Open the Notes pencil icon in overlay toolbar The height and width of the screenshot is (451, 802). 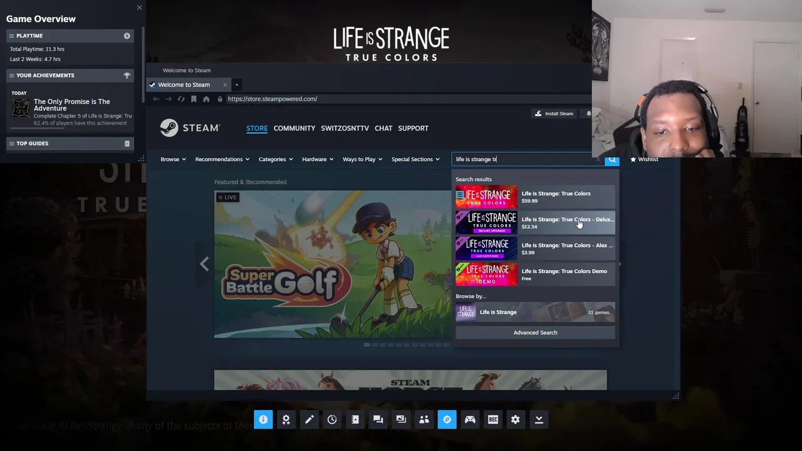click(x=309, y=420)
